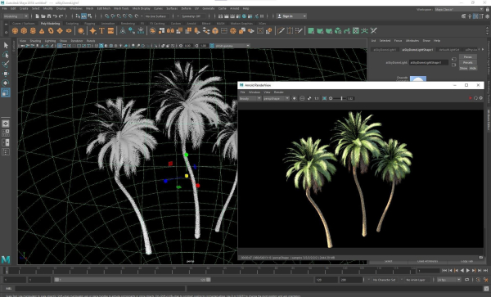Click the range slider bar handle
Viewport: 491px width, 297px height.
[132, 280]
